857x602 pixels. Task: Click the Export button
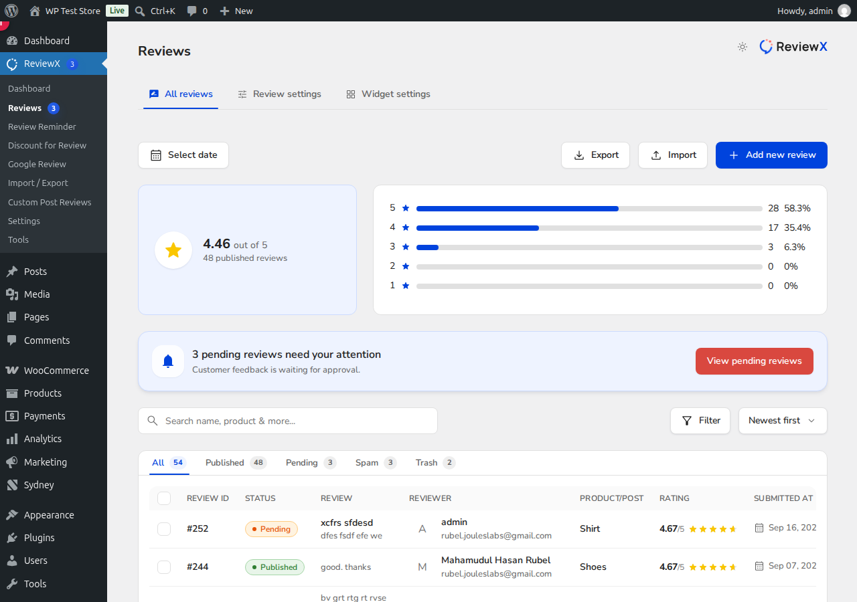(595, 155)
